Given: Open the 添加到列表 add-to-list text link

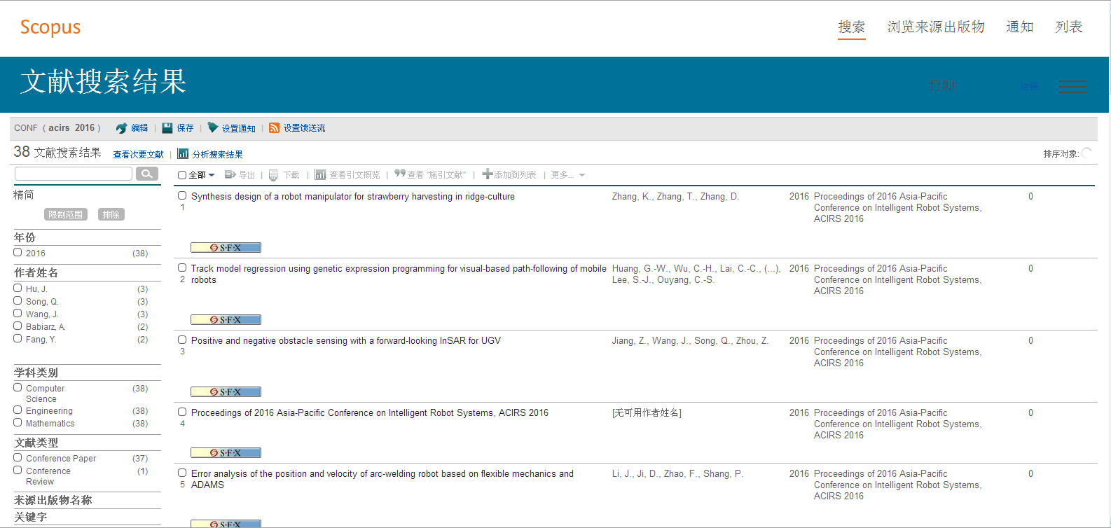Looking at the screenshot, I should point(515,174).
